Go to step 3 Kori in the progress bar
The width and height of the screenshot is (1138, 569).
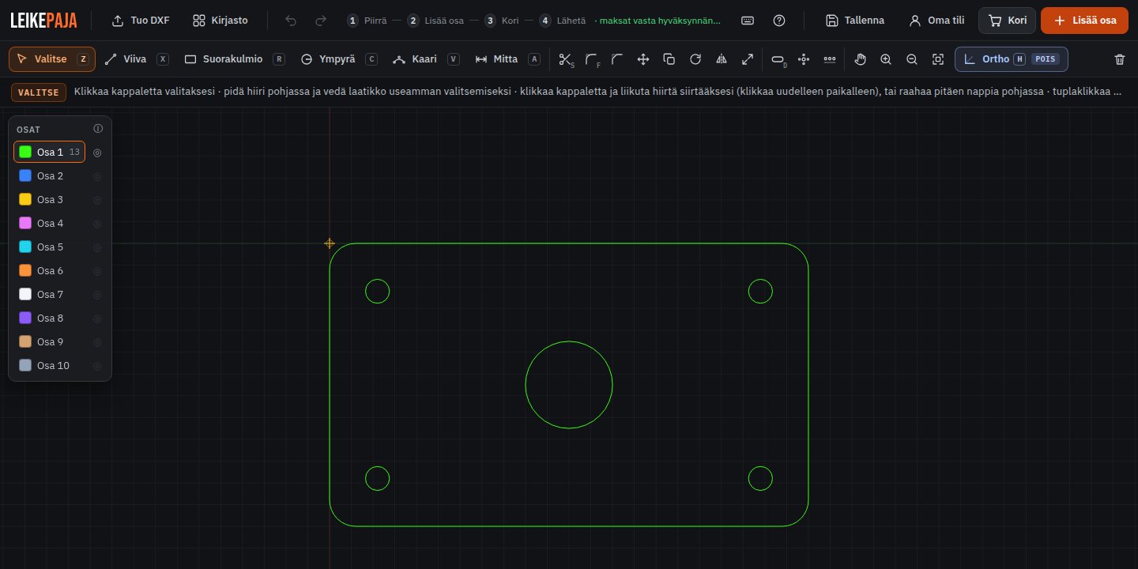tap(502, 21)
